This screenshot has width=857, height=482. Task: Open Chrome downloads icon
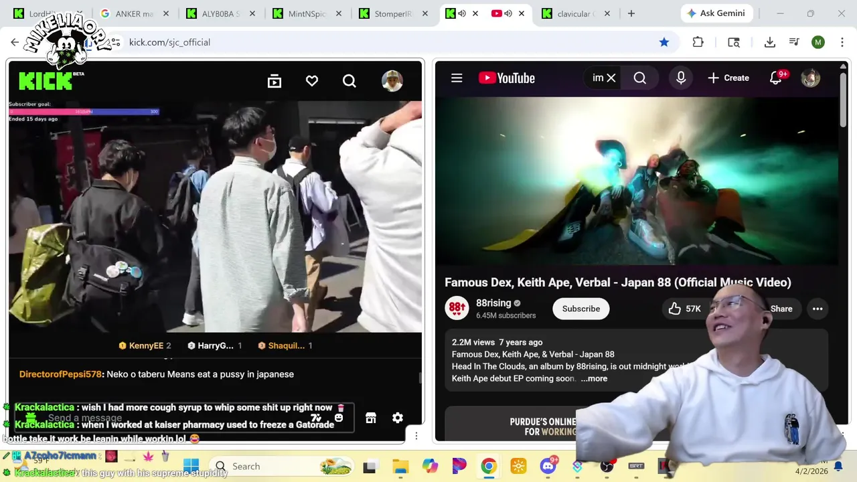770,42
